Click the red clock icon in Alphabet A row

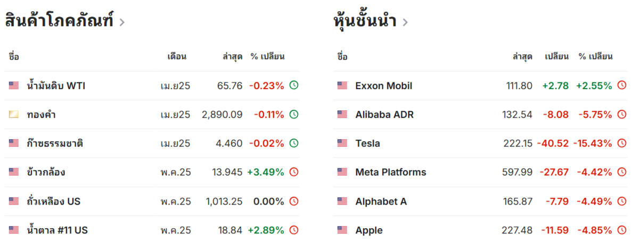pos(622,201)
